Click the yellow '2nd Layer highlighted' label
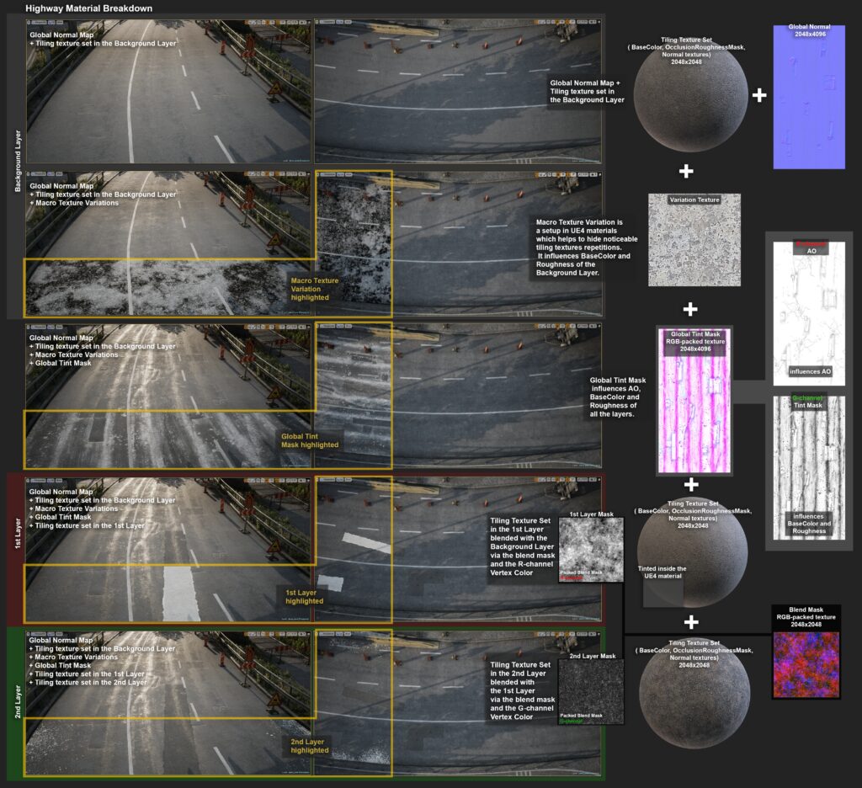Viewport: 862px width, 788px height. [310, 746]
